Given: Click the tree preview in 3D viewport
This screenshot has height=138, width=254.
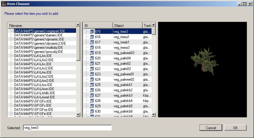Looking at the screenshot, I should click(204, 60).
